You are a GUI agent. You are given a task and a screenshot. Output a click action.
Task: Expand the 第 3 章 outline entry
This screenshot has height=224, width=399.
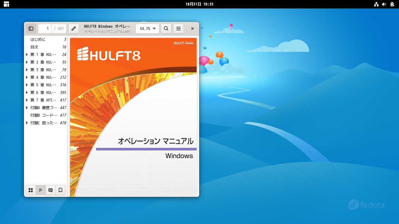click(x=27, y=70)
